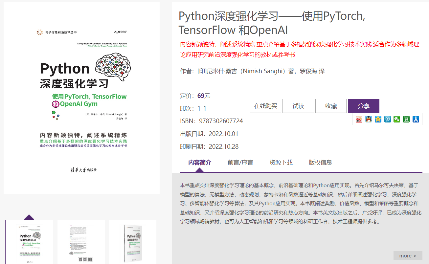Screen dimensions: 429x264
Task: Open the 资源下载 tab
Action: click(281, 162)
